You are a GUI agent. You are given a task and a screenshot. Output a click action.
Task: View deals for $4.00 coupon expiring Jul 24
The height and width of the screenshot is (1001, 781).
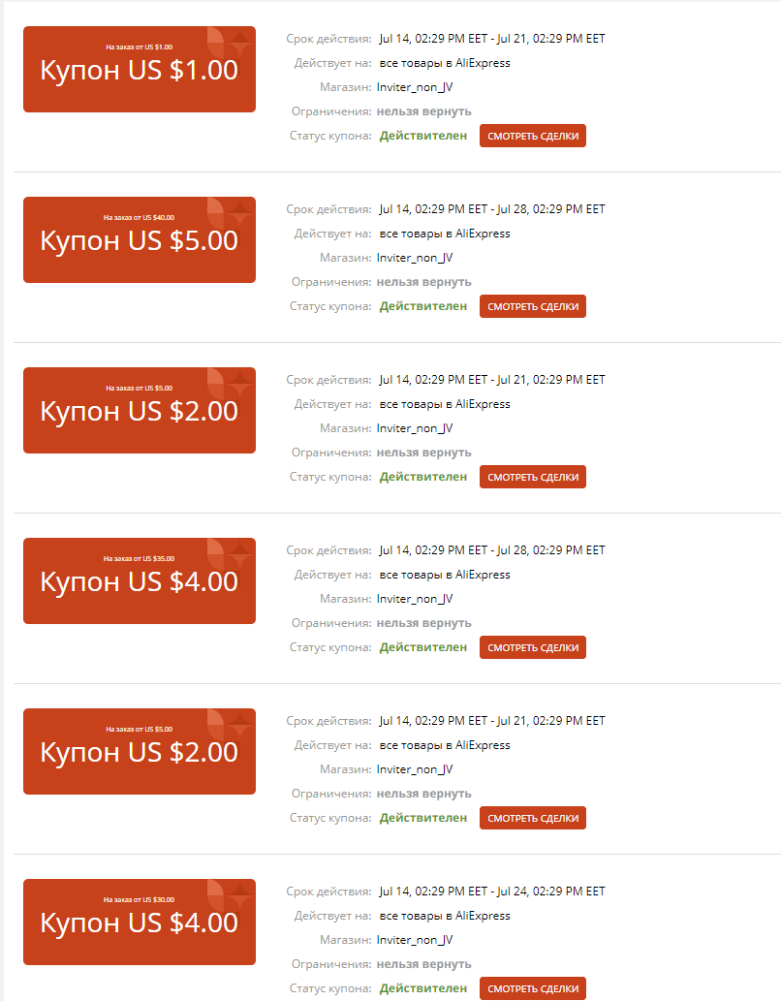coord(533,988)
